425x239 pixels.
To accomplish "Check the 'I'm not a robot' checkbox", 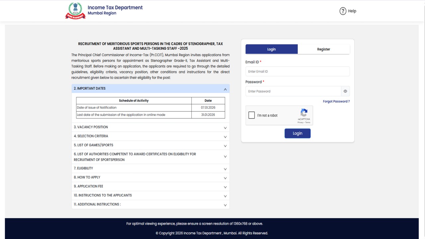I will tap(251, 115).
